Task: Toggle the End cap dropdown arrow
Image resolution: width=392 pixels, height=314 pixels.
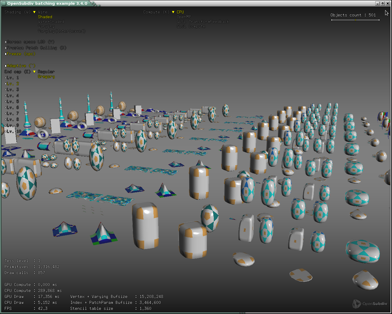Action: [34, 72]
